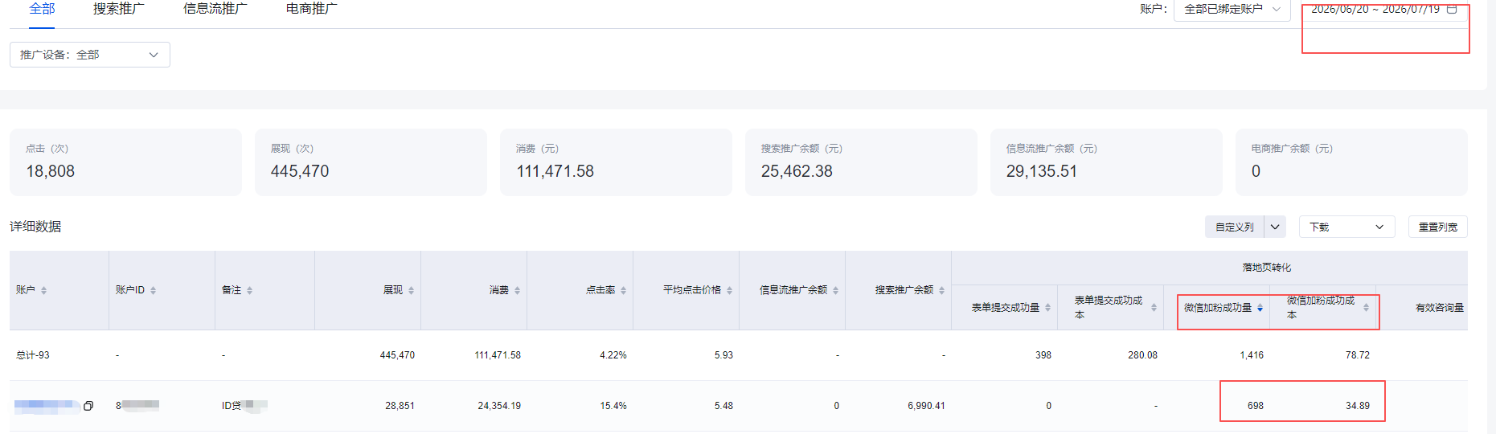Click the 280.08 form cost cell
The width and height of the screenshot is (1496, 434).
click(x=1142, y=355)
